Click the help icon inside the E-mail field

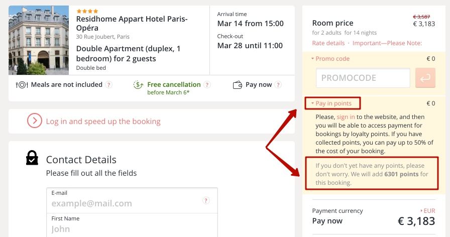[206, 200]
